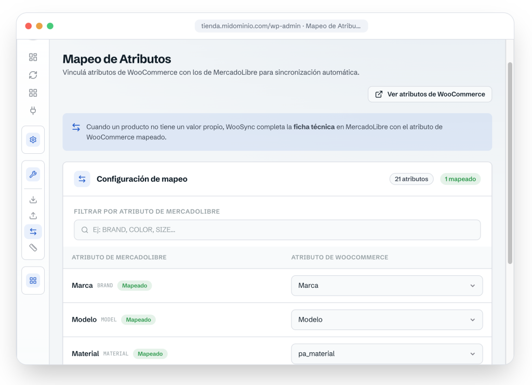Image resolution: width=532 pixels, height=385 pixels.
Task: Open the Marca WooCommerce attribute dropdown
Action: pyautogui.click(x=387, y=286)
